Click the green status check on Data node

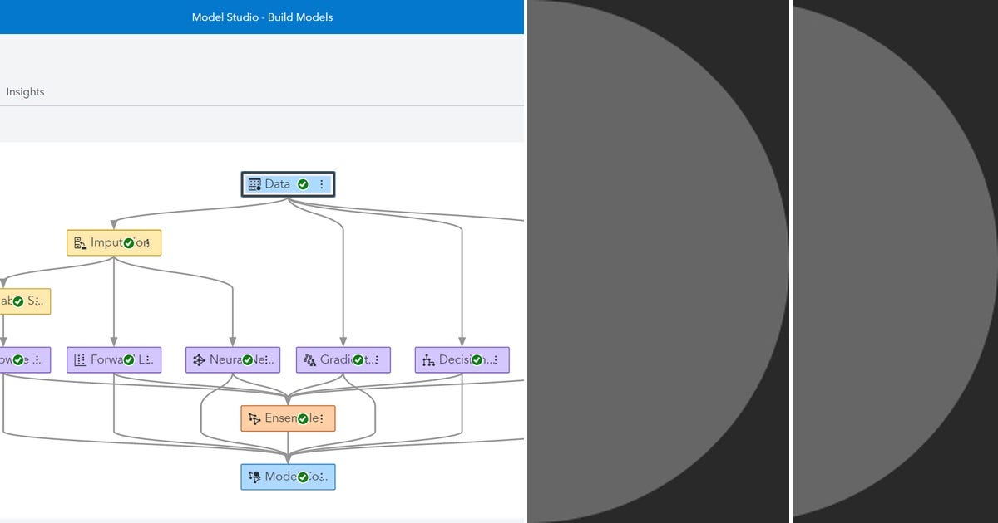click(303, 184)
